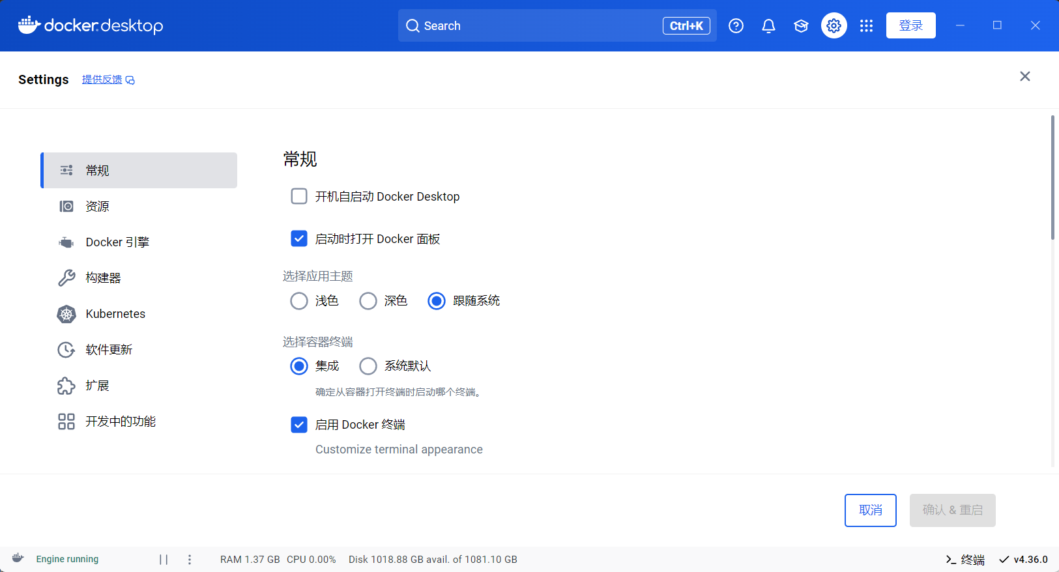1059x572 pixels.
Task: Select the 浅色 theme option
Action: [x=299, y=301]
